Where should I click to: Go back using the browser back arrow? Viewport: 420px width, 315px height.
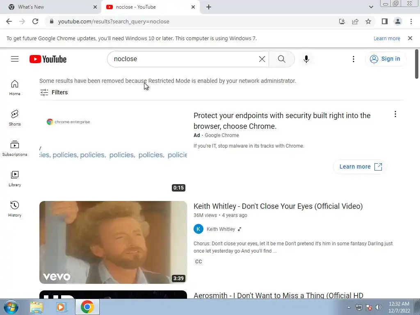(x=9, y=21)
